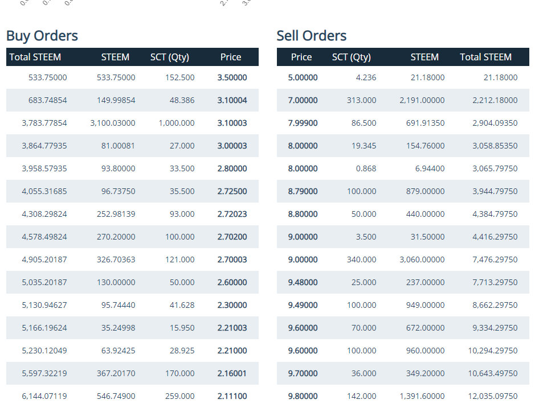Image resolution: width=535 pixels, height=408 pixels.
Task: Click Price header in Buy Orders table
Action: [231, 57]
